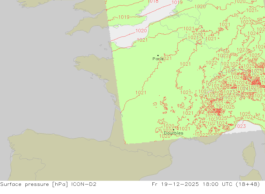Click the 1020 label directly below Dourbies text
Image resolution: width=265 pixels, height=194 pixels.
click(165, 136)
